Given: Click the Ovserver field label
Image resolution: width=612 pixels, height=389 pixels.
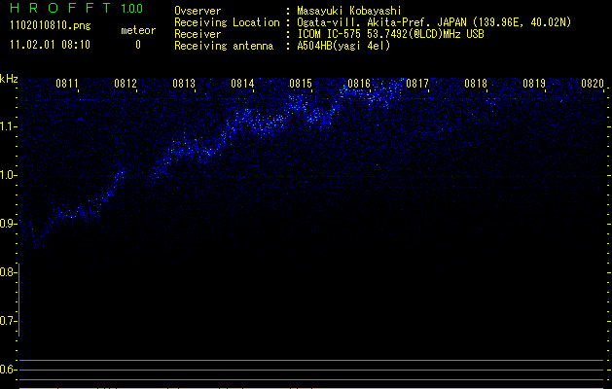Looking at the screenshot, I should (x=198, y=11).
